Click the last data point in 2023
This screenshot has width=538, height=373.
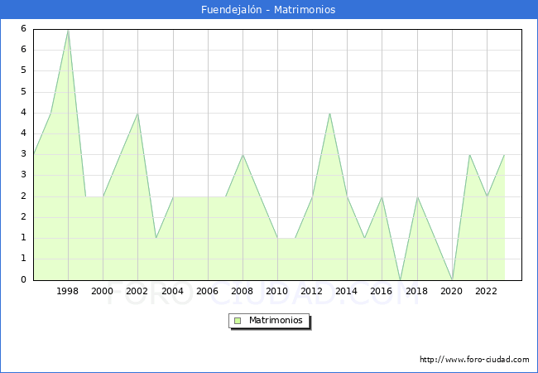(x=504, y=155)
